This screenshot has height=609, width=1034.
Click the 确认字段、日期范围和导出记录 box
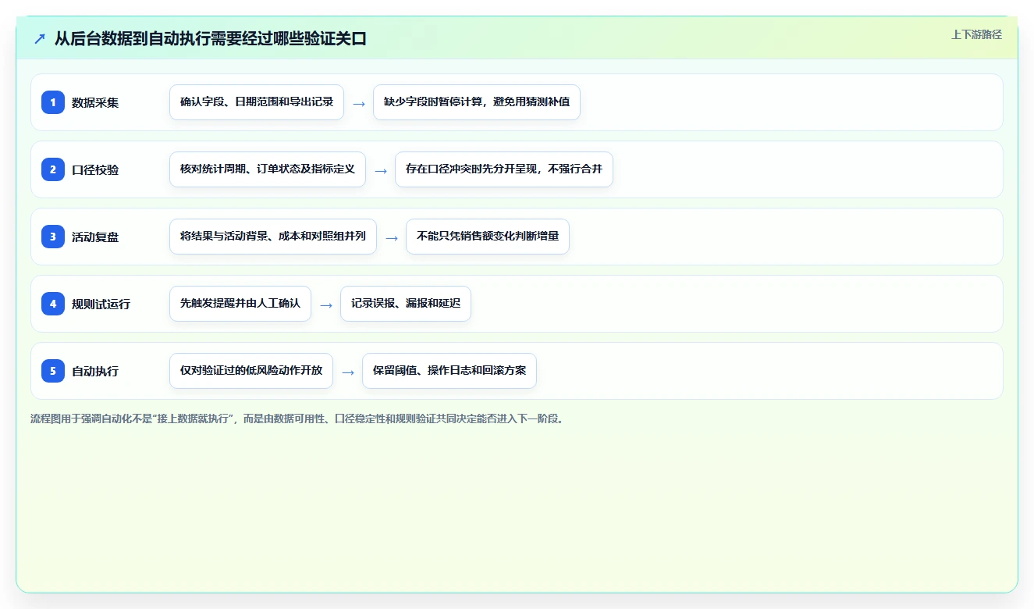coord(257,102)
